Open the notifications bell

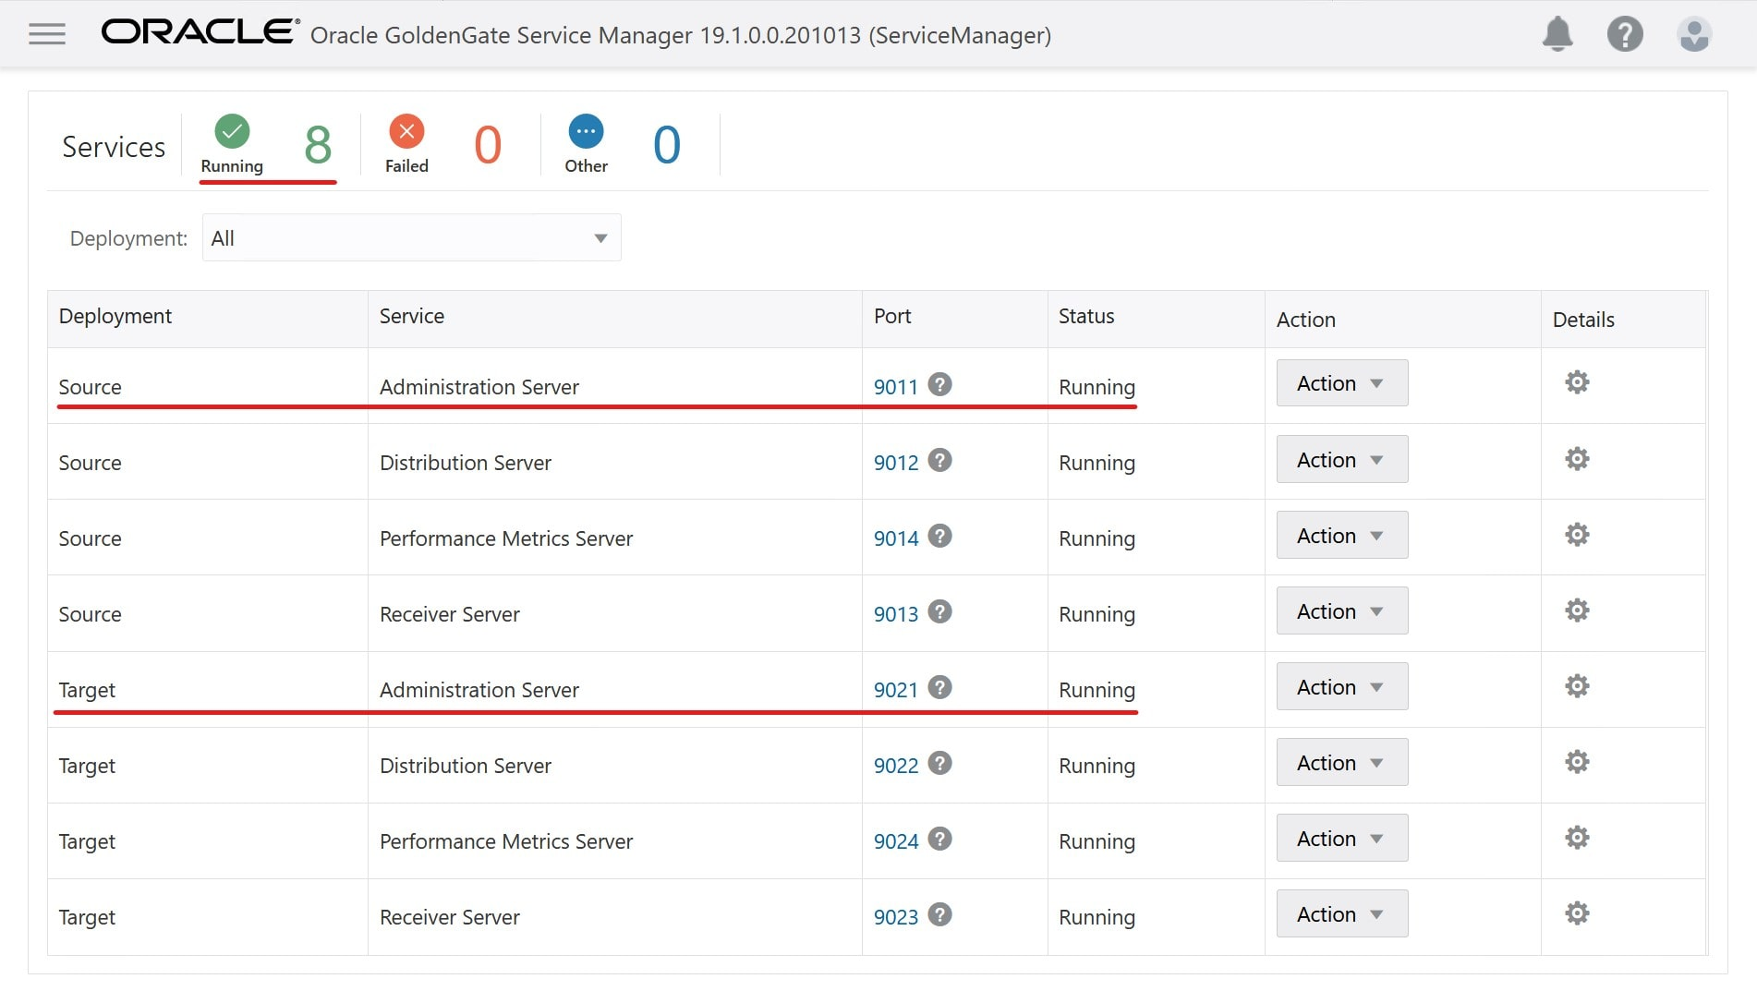point(1557,35)
